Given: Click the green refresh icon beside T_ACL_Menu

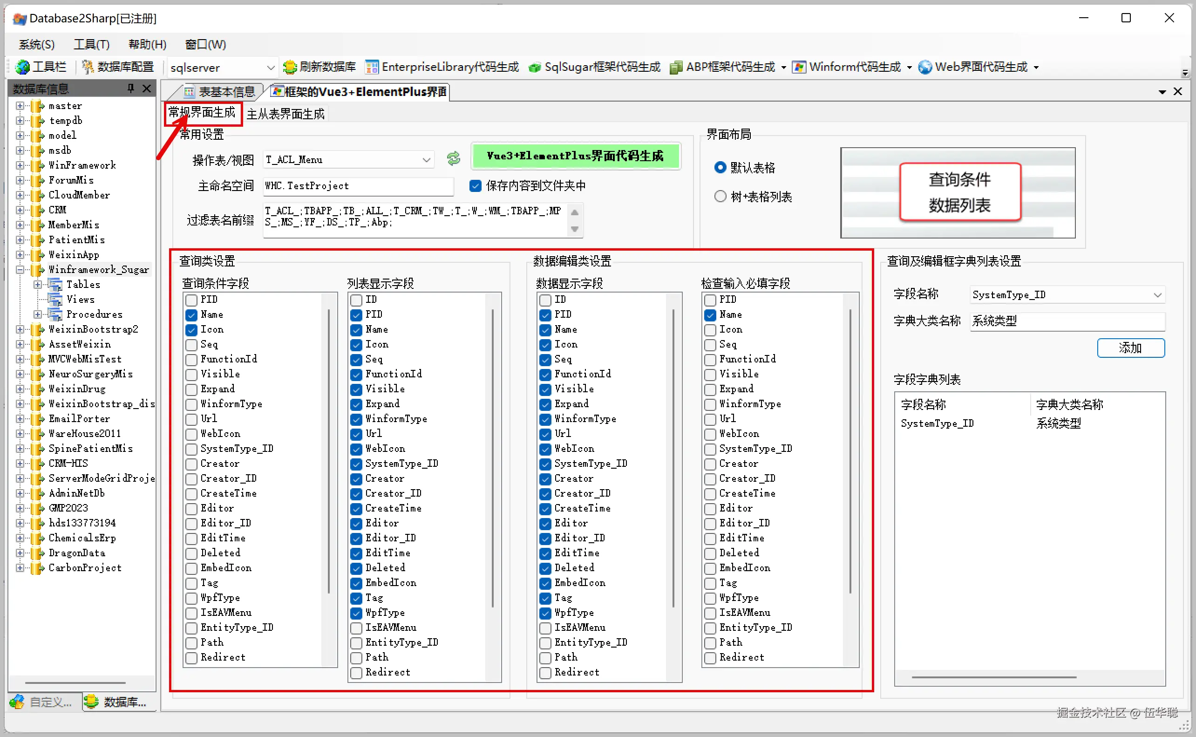Looking at the screenshot, I should click(454, 158).
